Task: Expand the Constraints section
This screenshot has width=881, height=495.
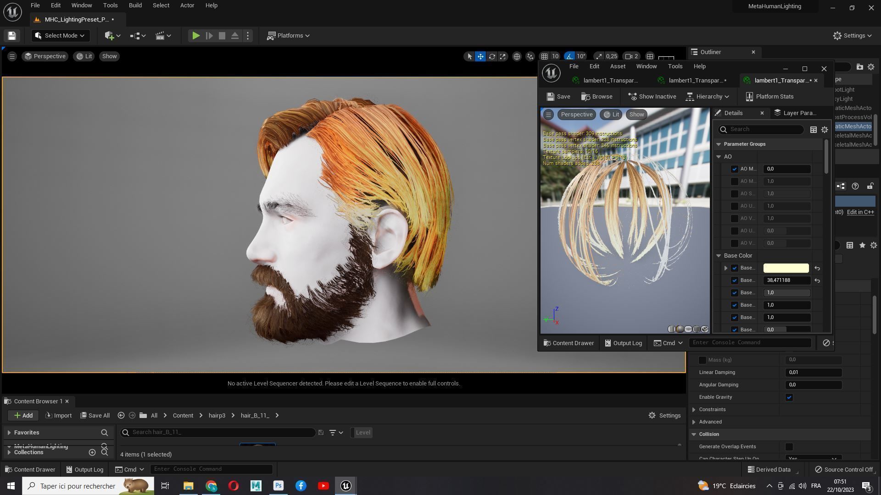Action: [x=694, y=410]
